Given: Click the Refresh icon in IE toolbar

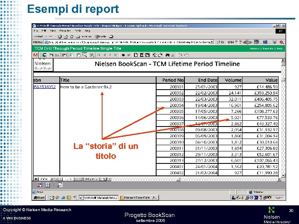Looking at the screenshot, I should coord(66,37).
